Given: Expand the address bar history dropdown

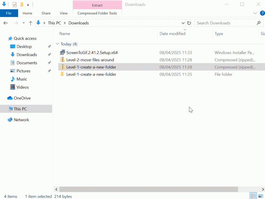Looking at the screenshot, I should [x=183, y=23].
